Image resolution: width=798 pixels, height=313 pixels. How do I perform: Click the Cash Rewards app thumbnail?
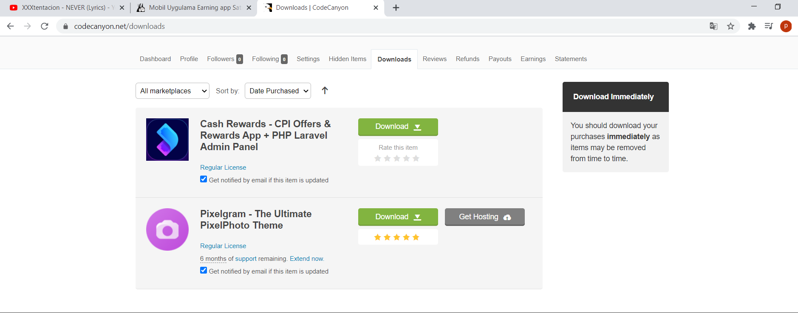[x=167, y=140]
